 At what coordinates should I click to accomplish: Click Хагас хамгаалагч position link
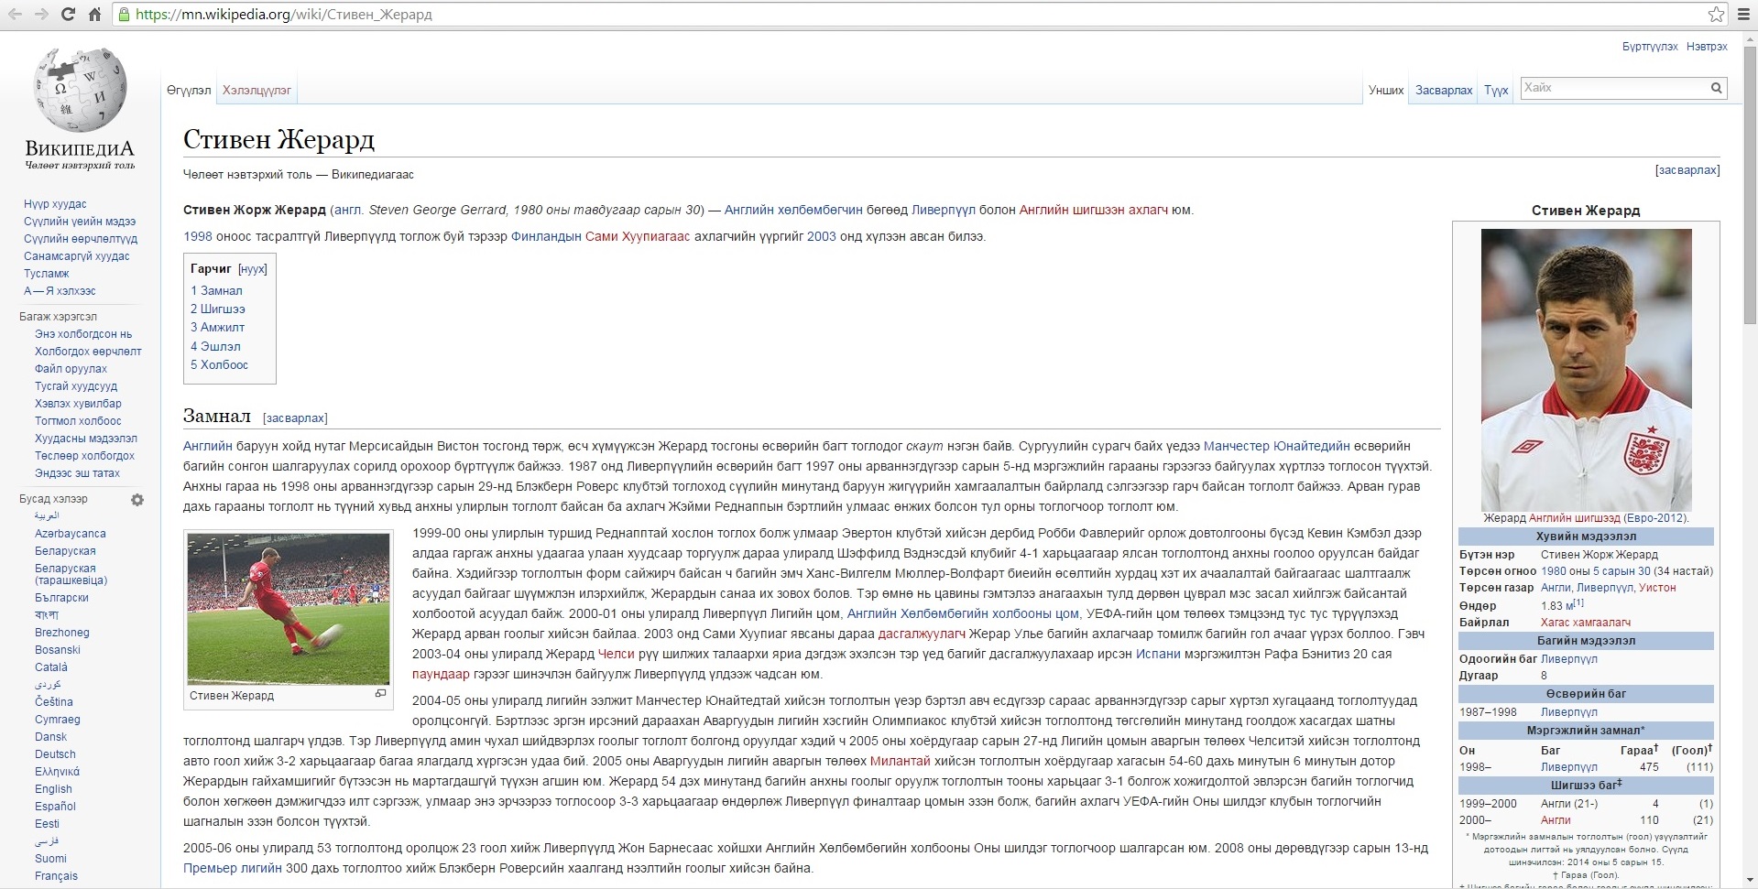(x=1586, y=623)
